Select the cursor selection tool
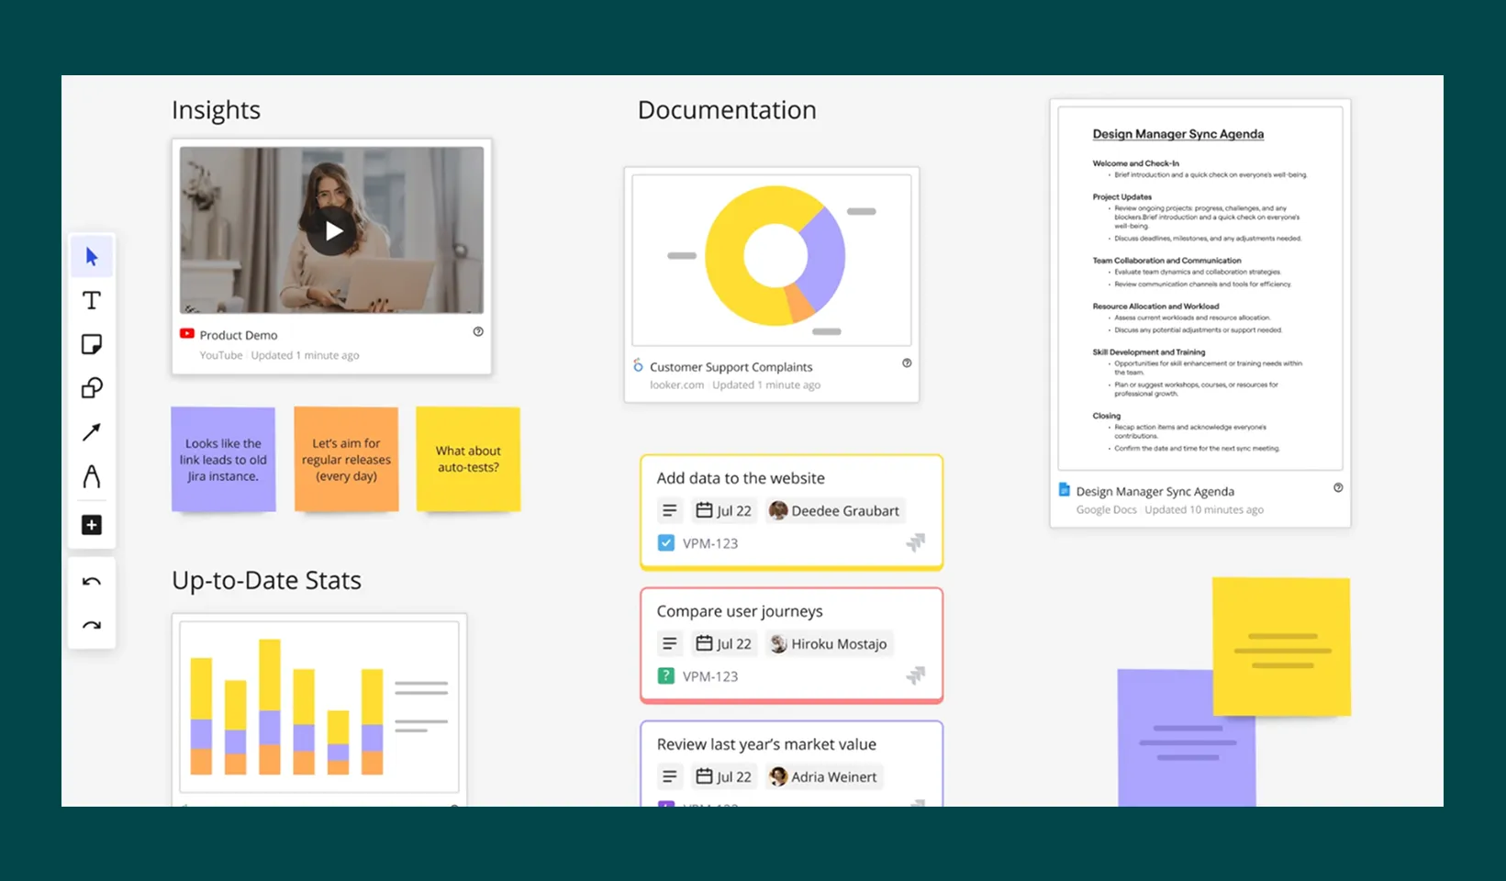This screenshot has height=881, width=1506. pos(91,256)
